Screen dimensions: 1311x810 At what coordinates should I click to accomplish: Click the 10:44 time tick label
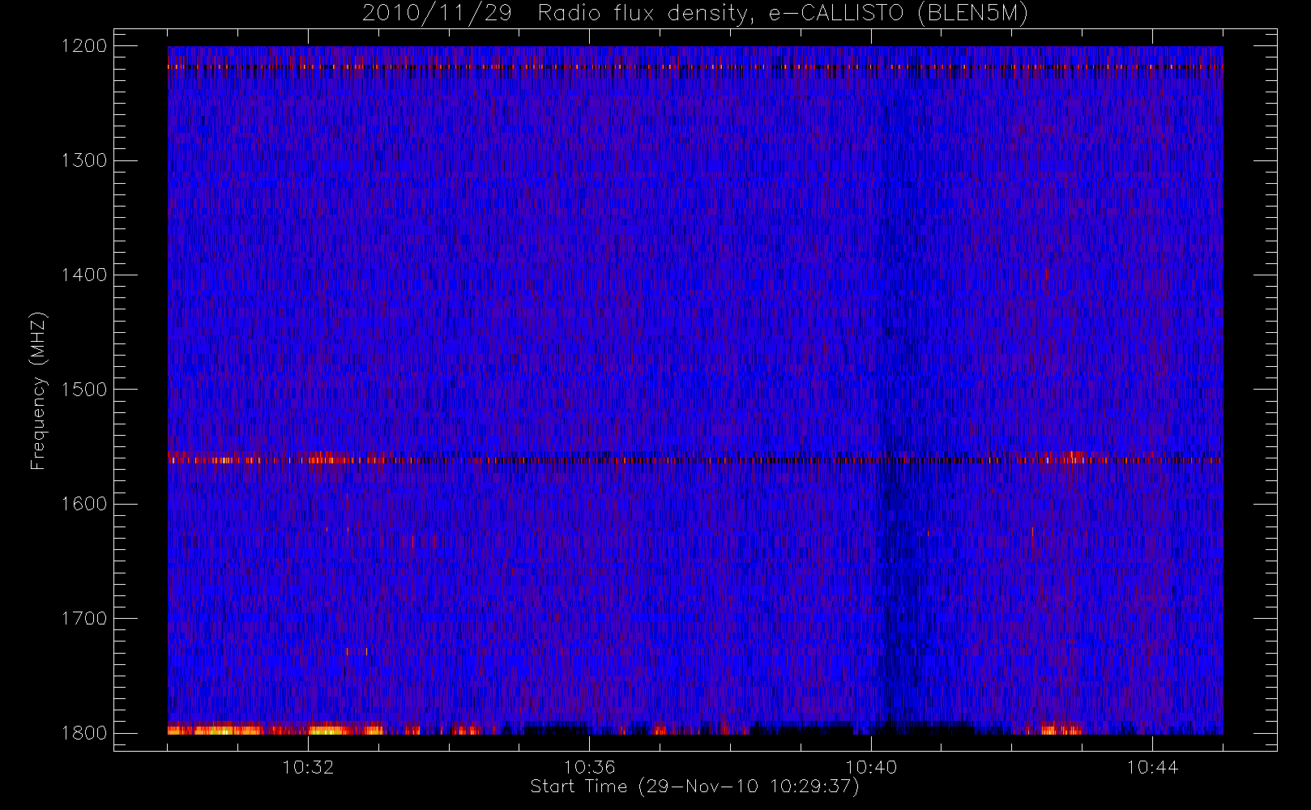[1152, 767]
